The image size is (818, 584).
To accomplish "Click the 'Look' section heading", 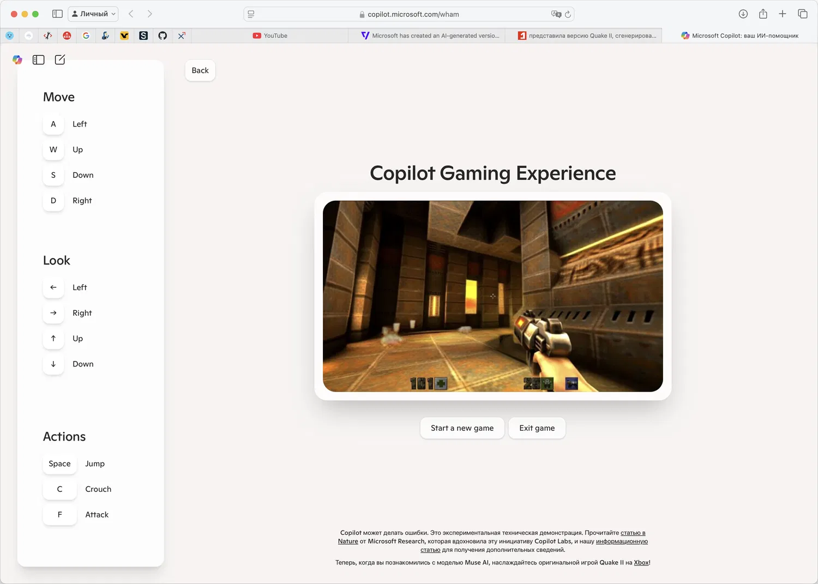I will (x=57, y=261).
